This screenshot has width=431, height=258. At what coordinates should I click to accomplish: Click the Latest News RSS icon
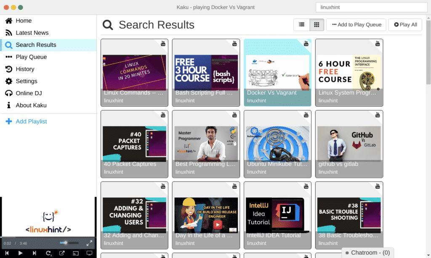click(x=9, y=33)
